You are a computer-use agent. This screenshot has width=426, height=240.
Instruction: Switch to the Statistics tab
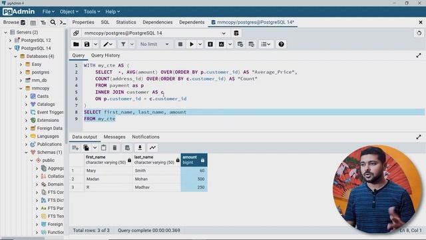[x=126, y=22]
